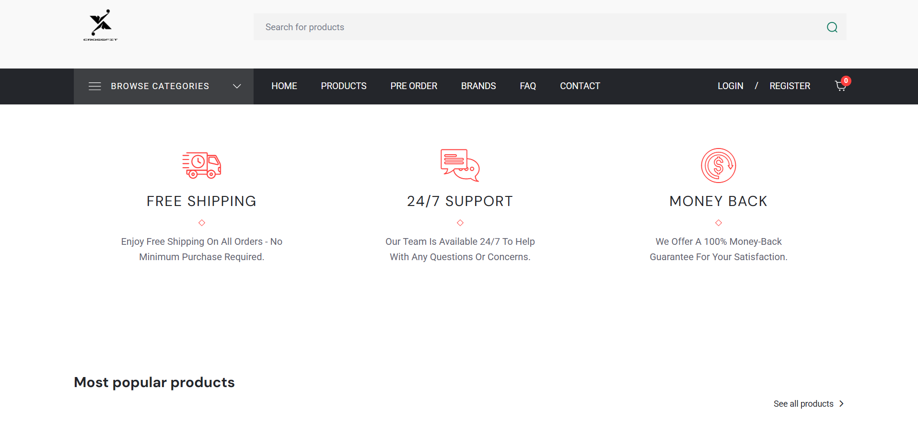Open the Pre Order page

414,86
